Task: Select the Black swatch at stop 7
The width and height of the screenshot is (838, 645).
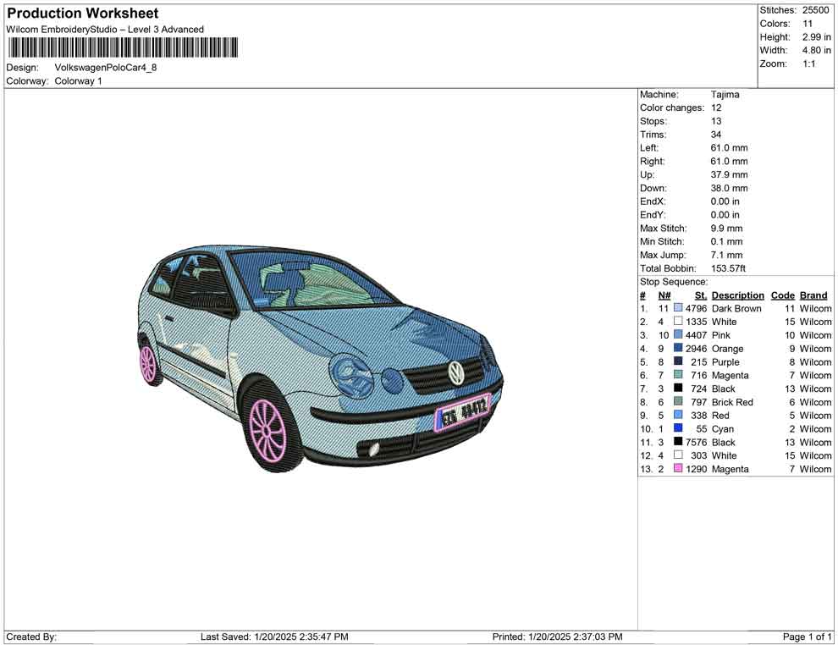Action: coord(677,389)
